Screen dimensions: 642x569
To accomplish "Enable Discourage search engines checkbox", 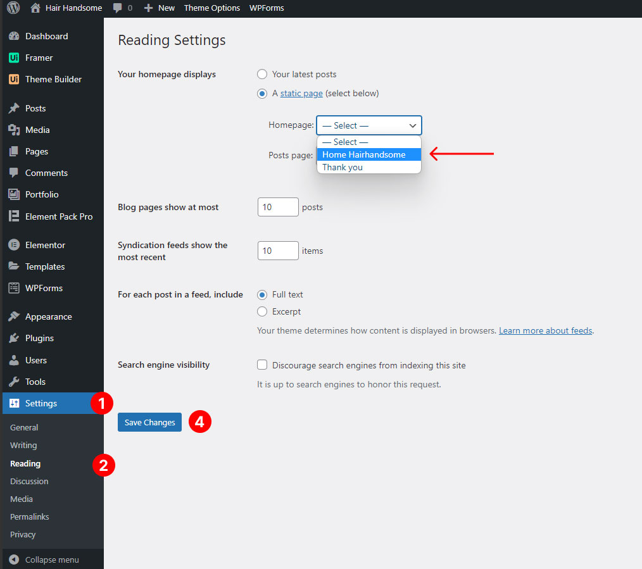I will pos(262,365).
